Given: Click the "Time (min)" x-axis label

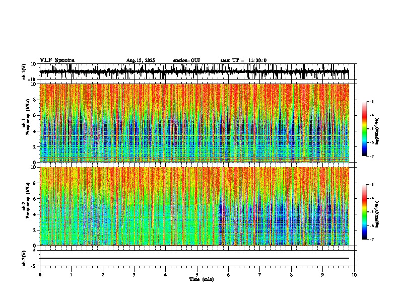Looking at the screenshot, I should [202, 279].
